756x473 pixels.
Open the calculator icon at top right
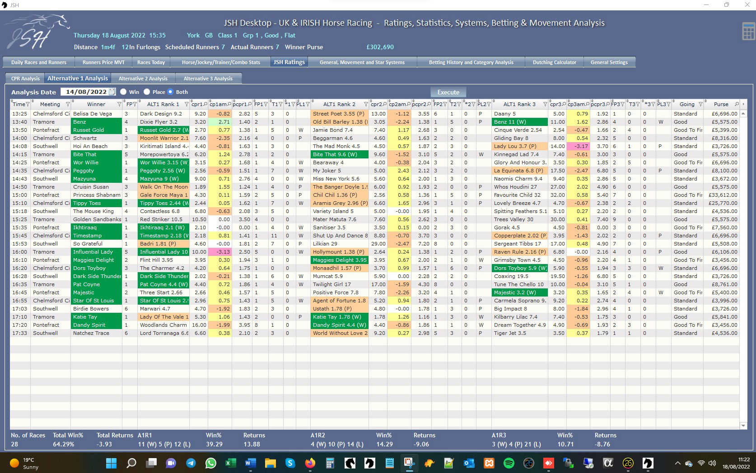[x=748, y=31]
